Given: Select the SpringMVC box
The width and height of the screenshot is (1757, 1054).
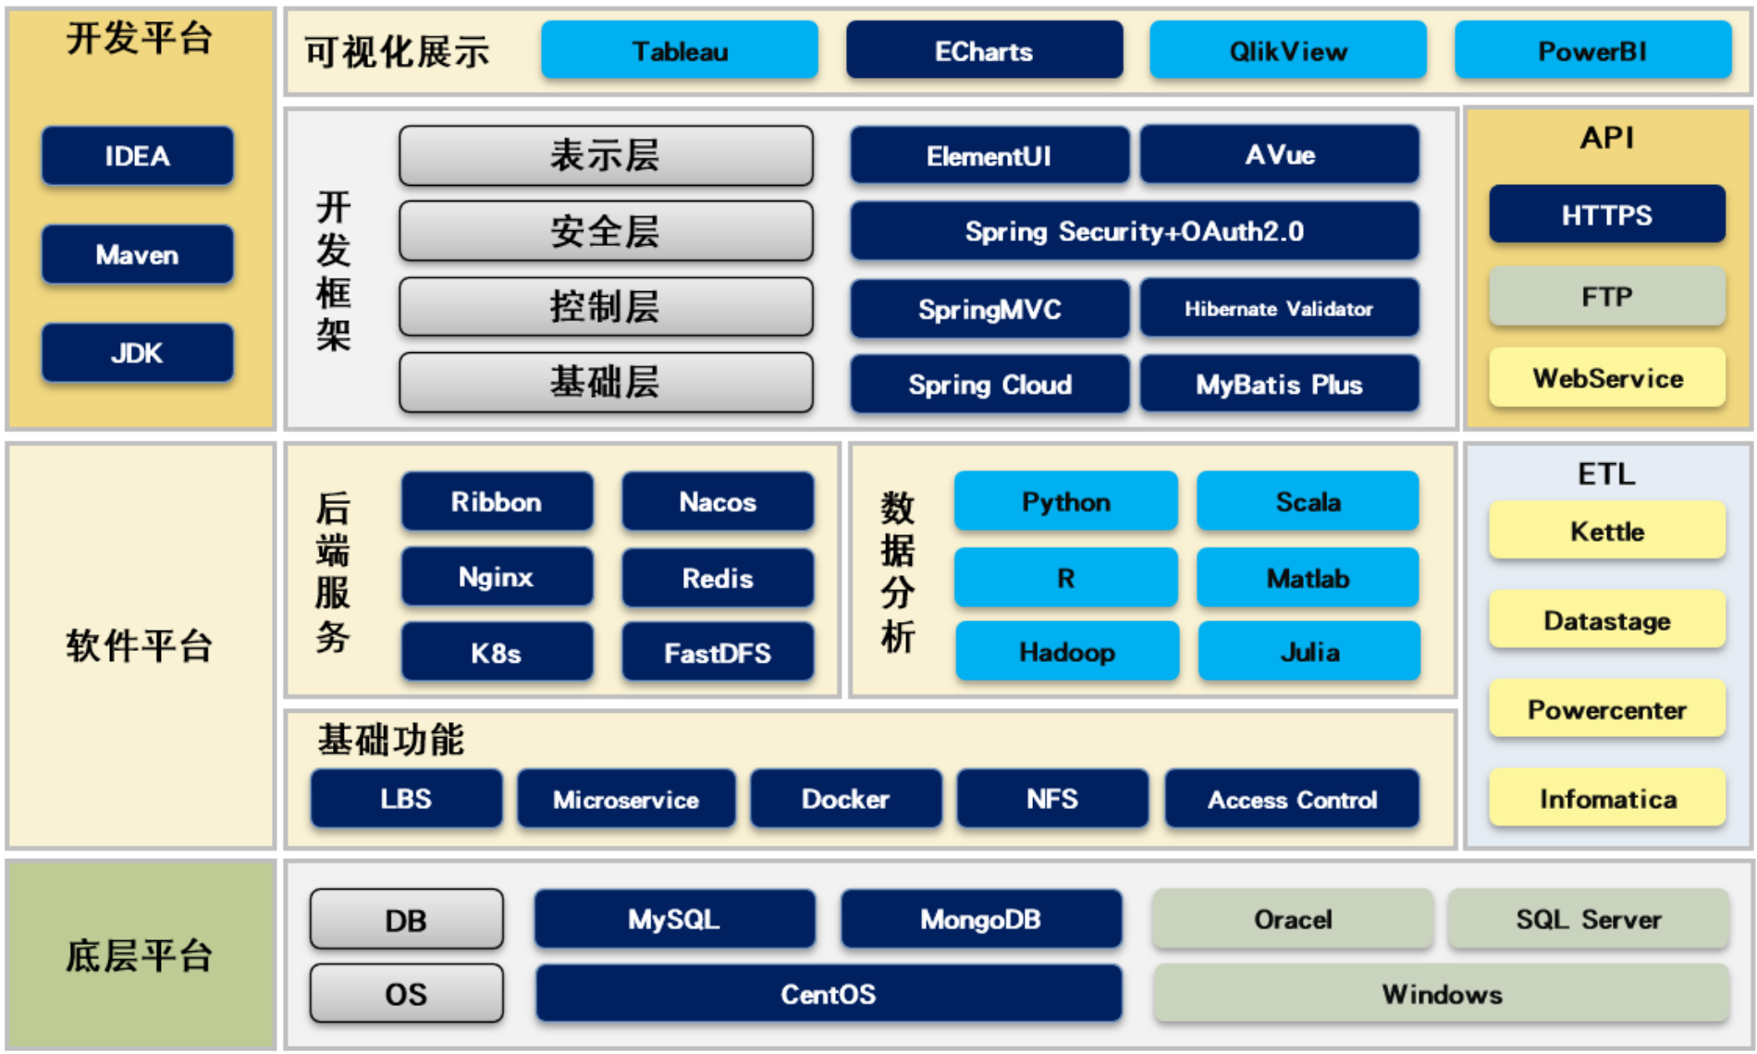Looking at the screenshot, I should click(989, 309).
